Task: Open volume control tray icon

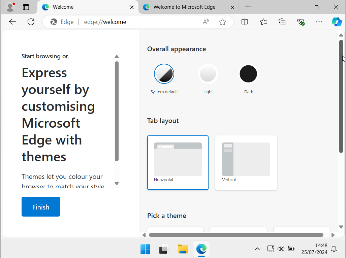Action: (x=281, y=249)
